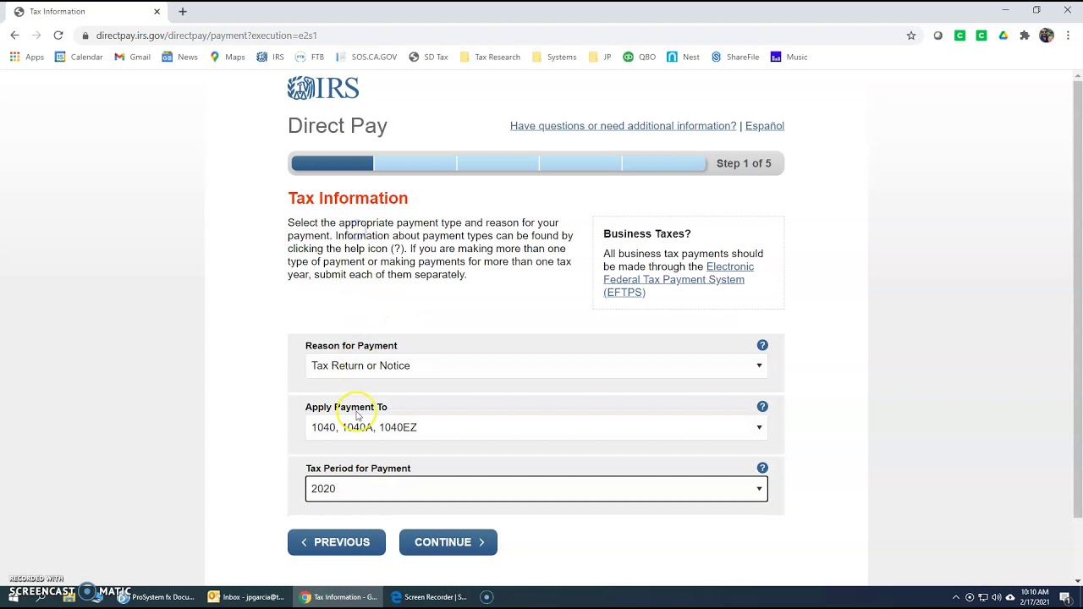Open Chrome's three-dot menu
The image size is (1083, 609).
(1069, 36)
